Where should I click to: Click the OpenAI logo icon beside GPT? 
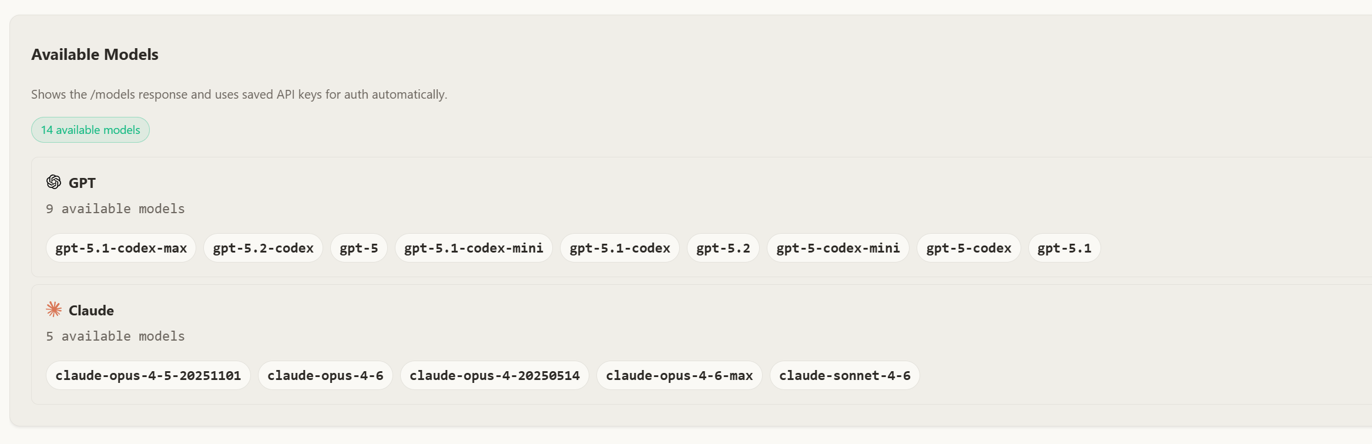click(x=53, y=182)
